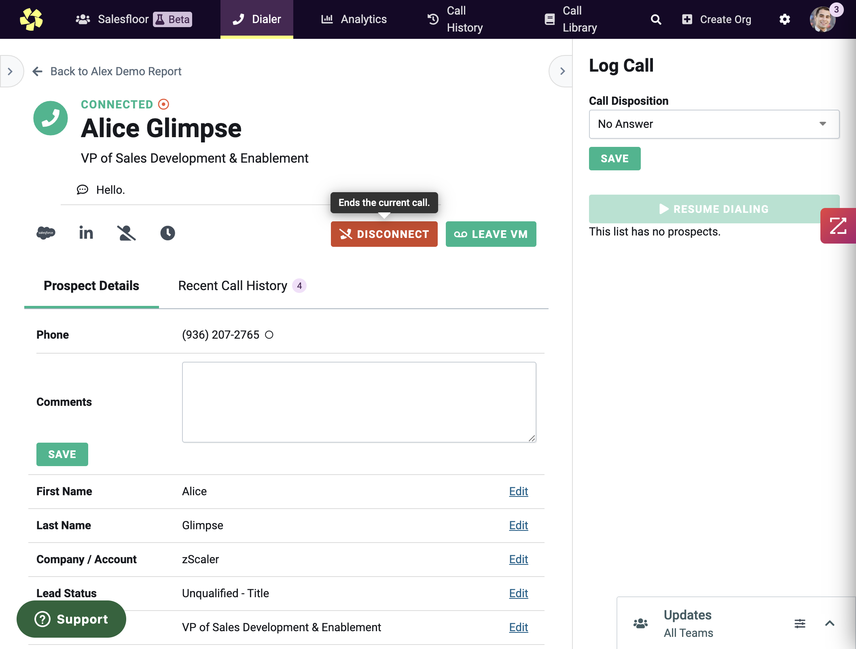Click the DISCONNECT button

pos(384,234)
